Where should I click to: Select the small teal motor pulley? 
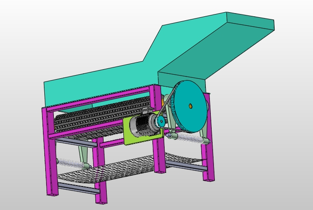click(x=161, y=122)
